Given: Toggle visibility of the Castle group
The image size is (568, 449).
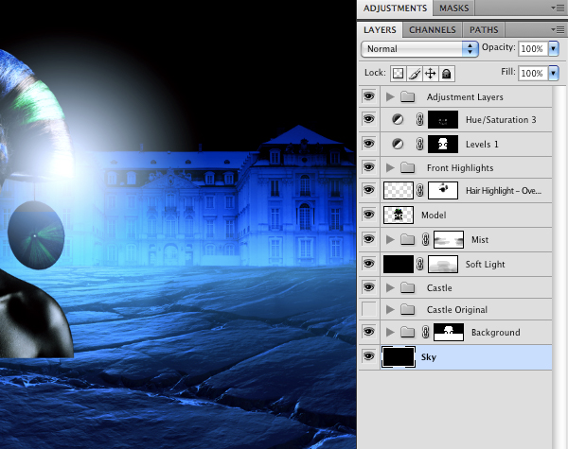Looking at the screenshot, I should tap(369, 287).
